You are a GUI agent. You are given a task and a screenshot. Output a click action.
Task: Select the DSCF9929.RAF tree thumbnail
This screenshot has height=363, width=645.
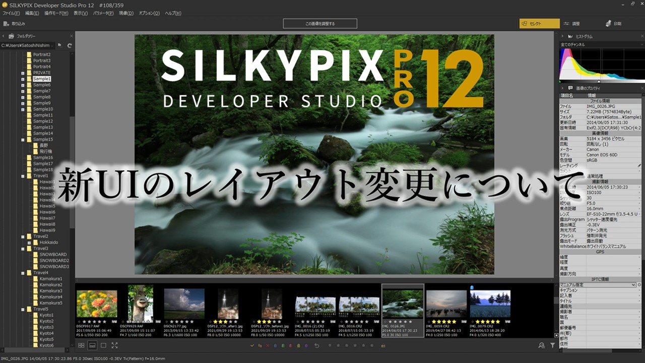tap(140, 303)
